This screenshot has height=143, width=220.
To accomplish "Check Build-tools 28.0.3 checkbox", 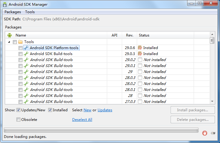I will pyautogui.click(x=20, y=78).
